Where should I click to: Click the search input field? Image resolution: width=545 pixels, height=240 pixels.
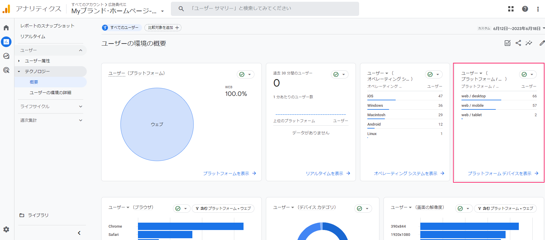(x=265, y=9)
